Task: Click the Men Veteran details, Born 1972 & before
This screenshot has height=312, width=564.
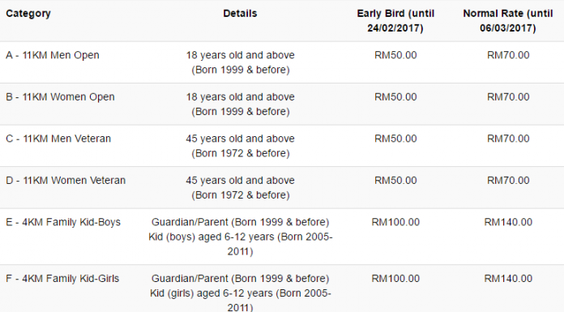Action: point(241,154)
